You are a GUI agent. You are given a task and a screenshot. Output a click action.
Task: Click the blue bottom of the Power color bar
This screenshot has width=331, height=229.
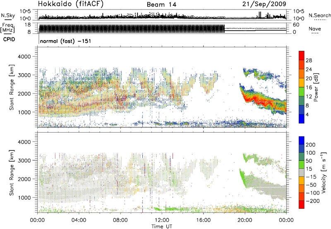click(302, 119)
